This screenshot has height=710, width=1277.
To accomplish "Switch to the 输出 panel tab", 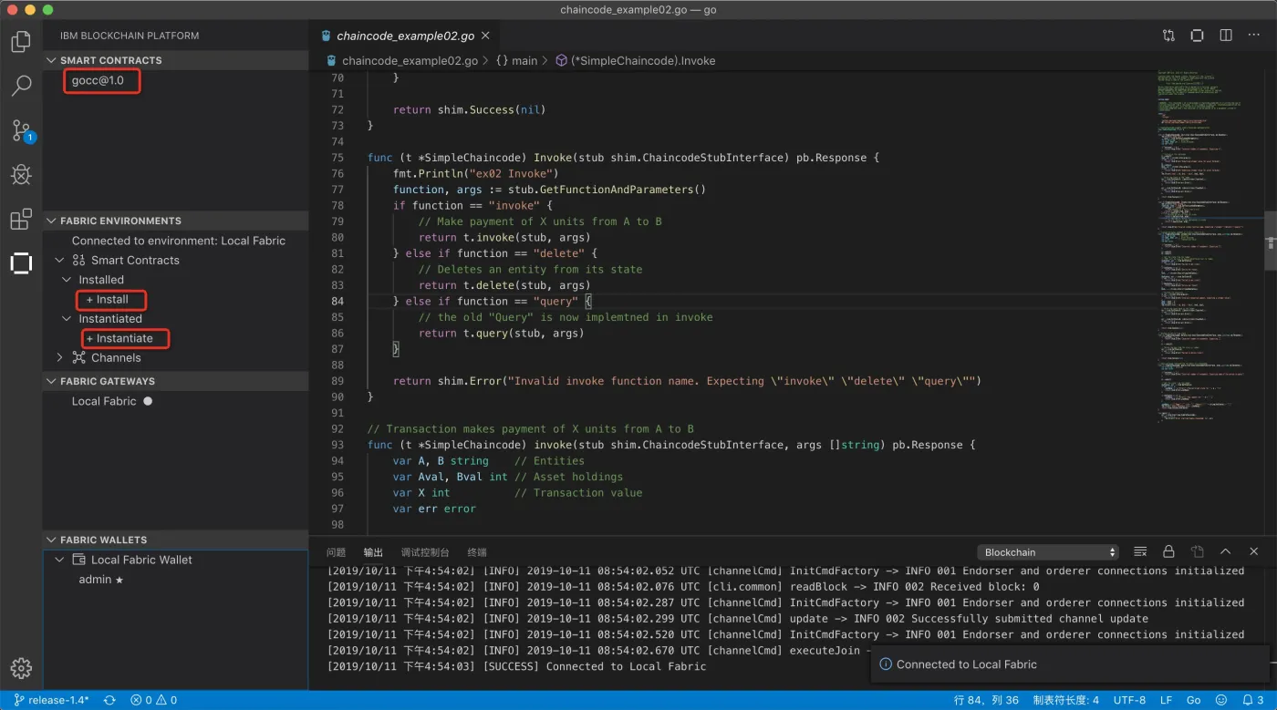I will (373, 552).
